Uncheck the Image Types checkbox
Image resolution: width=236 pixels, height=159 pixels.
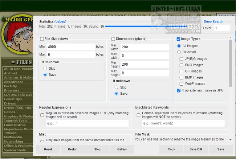pyautogui.click(x=178, y=39)
